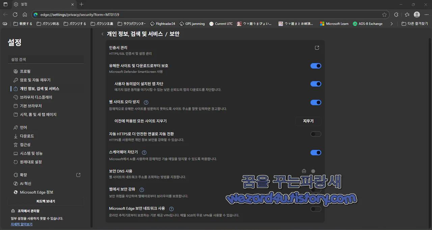Click the 인증서 관리 heading text

[118, 48]
